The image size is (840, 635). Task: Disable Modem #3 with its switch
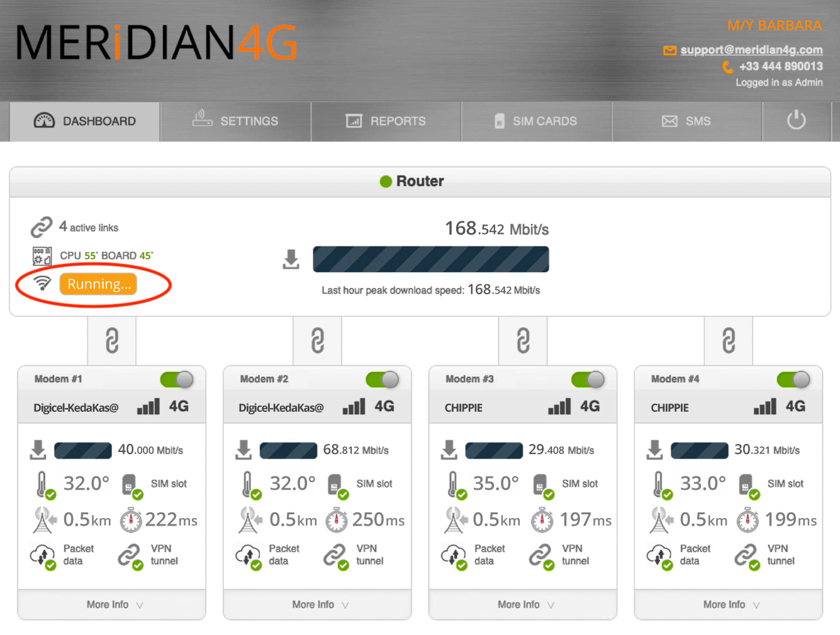[588, 379]
